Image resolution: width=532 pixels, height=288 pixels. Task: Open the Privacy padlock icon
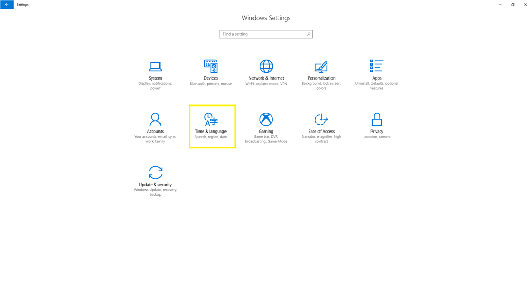(377, 120)
